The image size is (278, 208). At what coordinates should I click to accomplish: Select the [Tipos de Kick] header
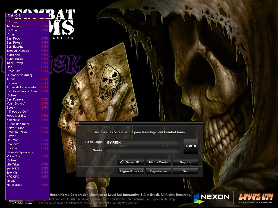pyautogui.click(x=19, y=112)
